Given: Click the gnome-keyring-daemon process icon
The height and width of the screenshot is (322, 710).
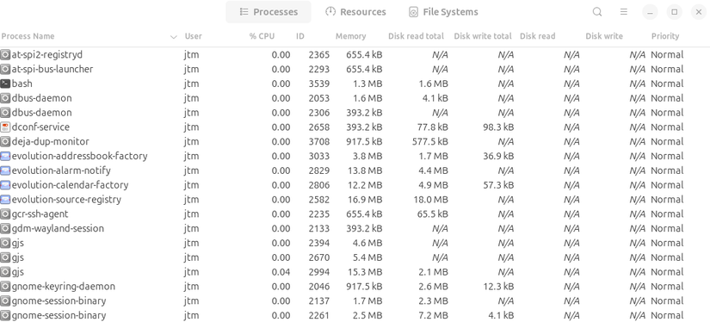Looking at the screenshot, I should coord(5,286).
